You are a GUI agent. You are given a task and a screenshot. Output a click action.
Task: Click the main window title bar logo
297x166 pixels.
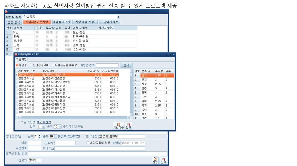[6, 11]
